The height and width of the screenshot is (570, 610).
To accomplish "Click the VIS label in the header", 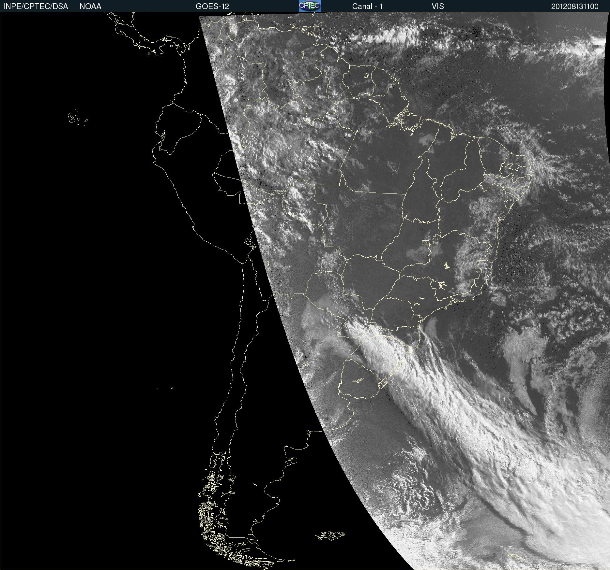I will 438,7.
